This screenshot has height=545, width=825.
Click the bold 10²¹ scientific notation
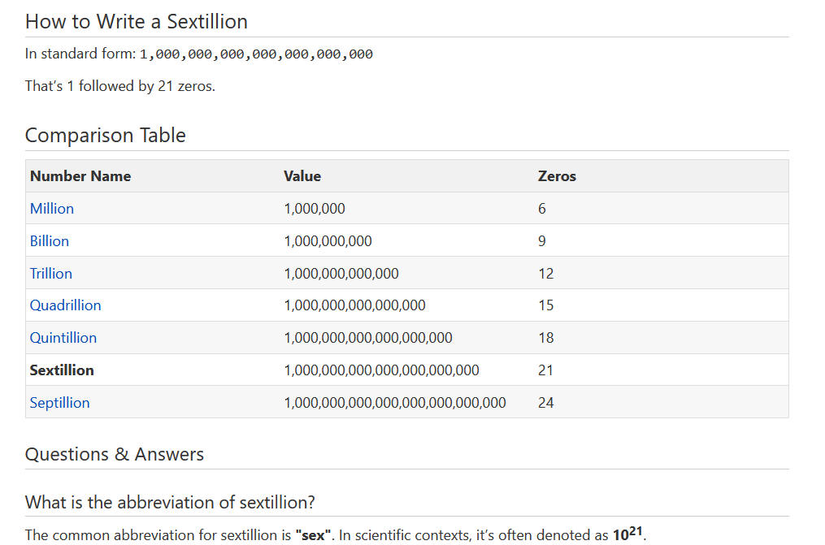(628, 534)
